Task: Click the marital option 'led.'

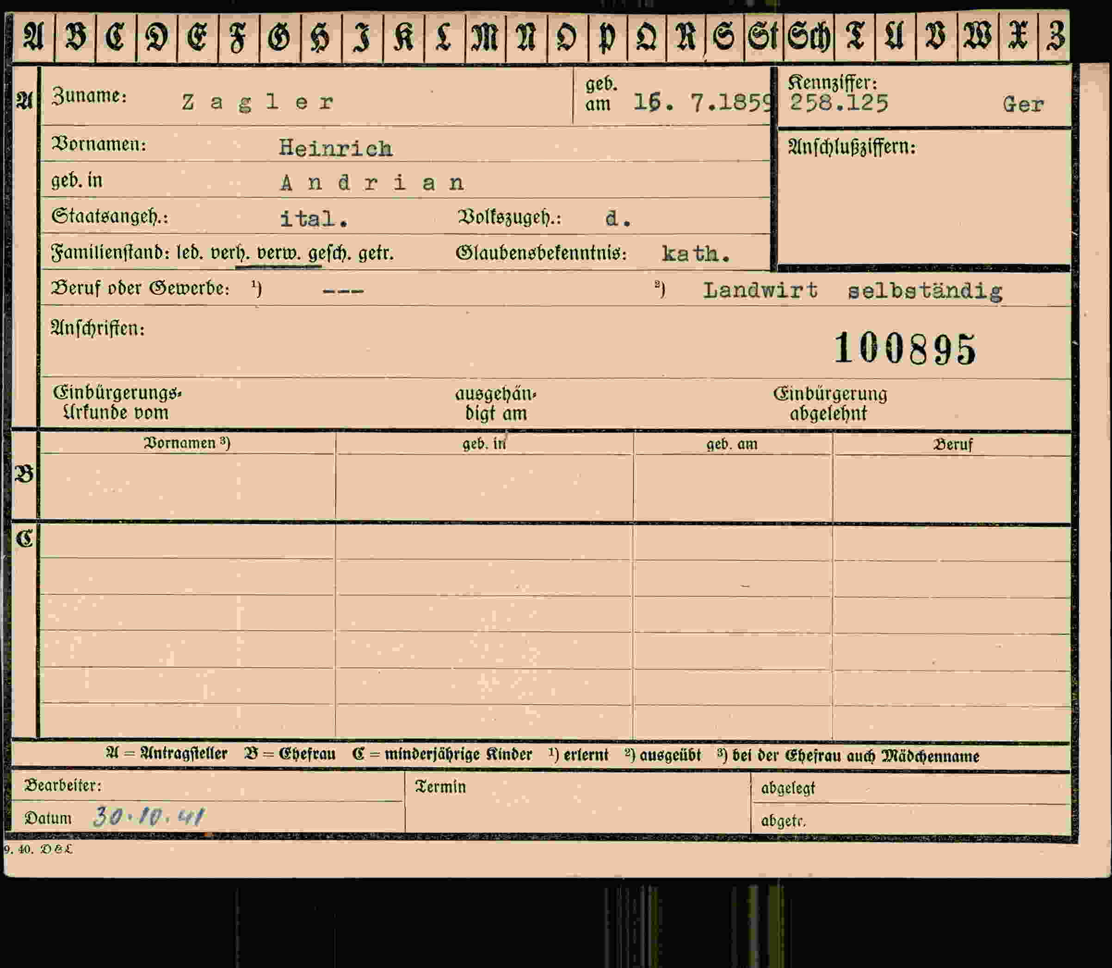Action: coord(191,253)
